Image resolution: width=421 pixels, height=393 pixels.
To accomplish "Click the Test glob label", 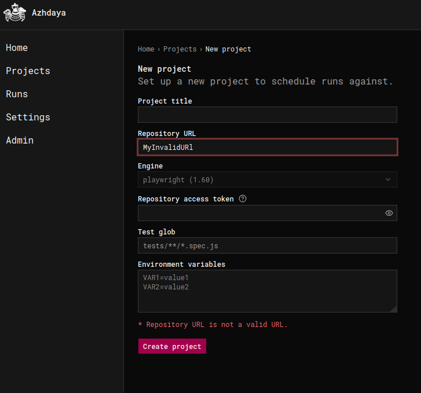I will 156,232.
